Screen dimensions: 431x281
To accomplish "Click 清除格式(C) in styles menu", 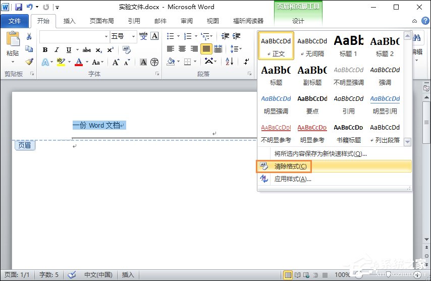I will [x=290, y=166].
